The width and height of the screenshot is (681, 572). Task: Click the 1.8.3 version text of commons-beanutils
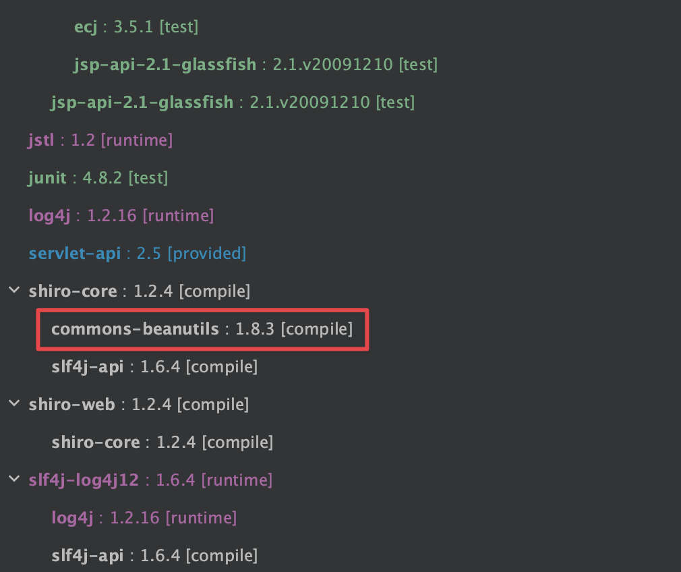tap(256, 329)
